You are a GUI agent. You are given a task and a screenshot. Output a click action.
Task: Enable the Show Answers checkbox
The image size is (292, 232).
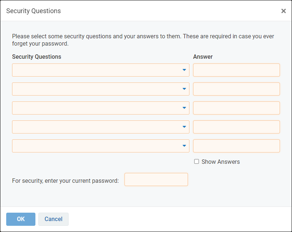(x=196, y=162)
